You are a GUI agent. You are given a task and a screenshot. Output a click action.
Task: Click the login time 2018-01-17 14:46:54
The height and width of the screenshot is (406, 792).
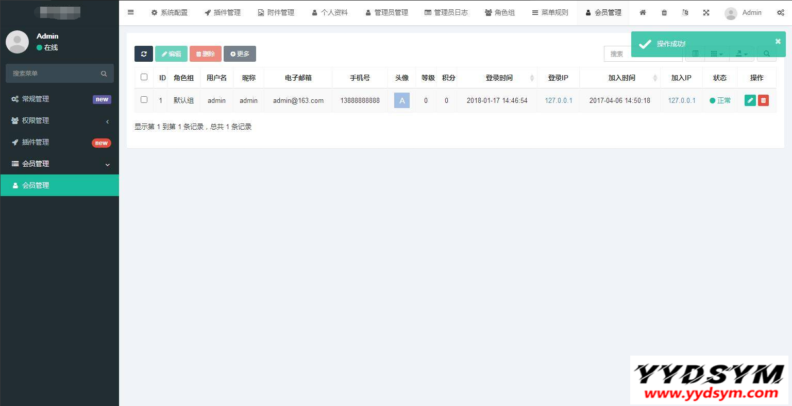pos(497,101)
